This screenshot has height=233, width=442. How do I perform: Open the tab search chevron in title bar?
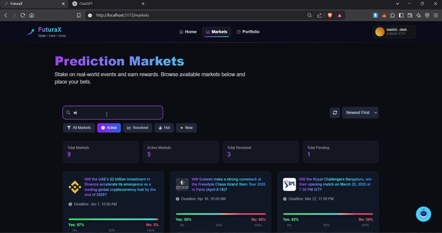(397, 4)
